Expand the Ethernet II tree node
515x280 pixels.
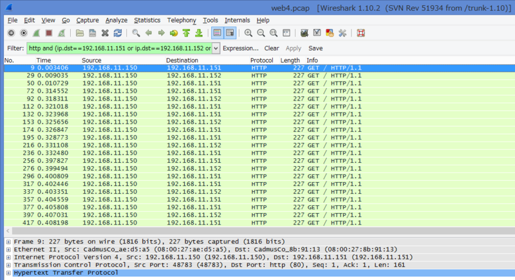pos(8,250)
